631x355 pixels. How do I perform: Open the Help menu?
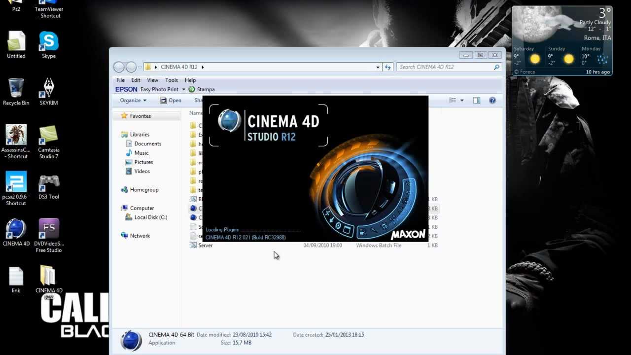tap(190, 80)
